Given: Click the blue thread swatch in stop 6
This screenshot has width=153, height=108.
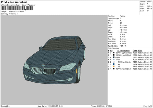Looking at the screenshot, I should tap(113, 64).
